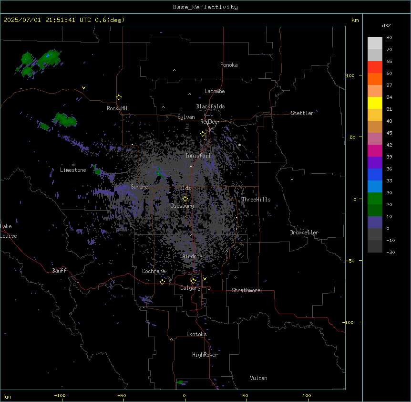The image size is (411, 402).
Task: Click the Cochrane label
Action: (154, 271)
